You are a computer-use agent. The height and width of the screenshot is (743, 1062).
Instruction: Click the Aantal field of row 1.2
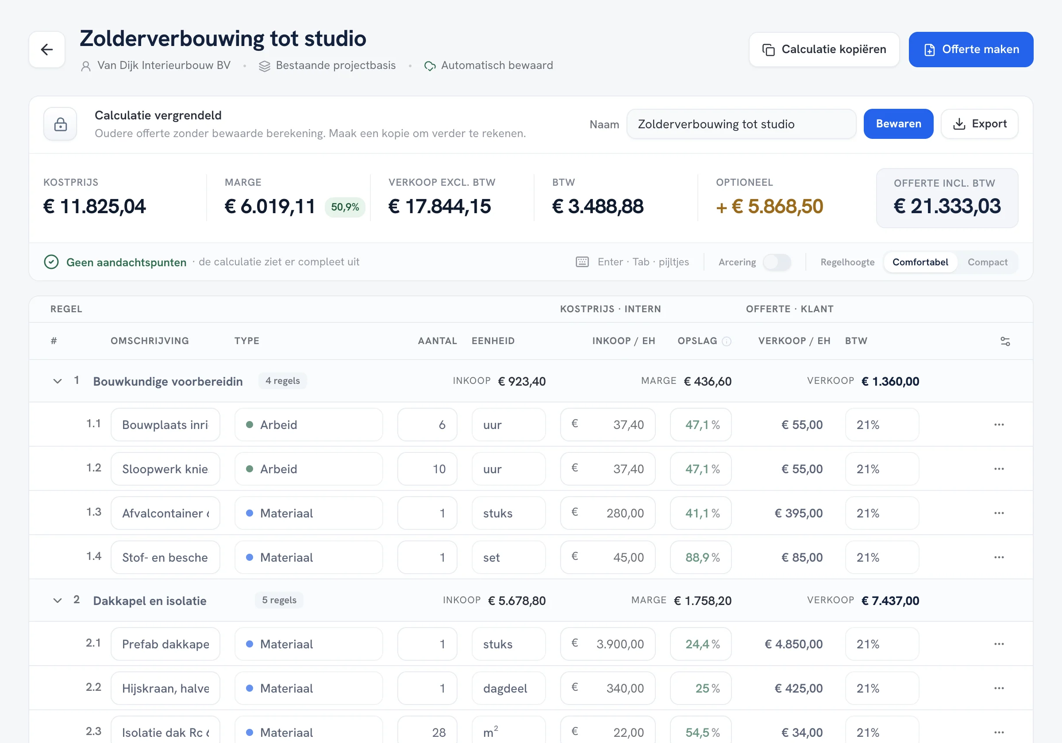click(x=427, y=469)
